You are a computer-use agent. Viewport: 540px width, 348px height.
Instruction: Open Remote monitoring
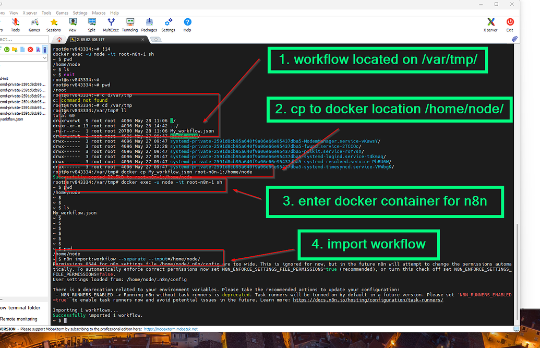click(17, 318)
